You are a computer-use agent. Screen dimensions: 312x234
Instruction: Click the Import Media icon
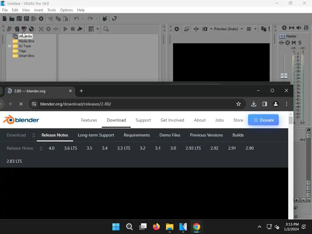pos(17,29)
